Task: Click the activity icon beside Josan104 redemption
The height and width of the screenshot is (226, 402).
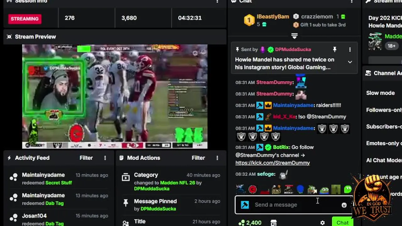Action: click(14, 218)
